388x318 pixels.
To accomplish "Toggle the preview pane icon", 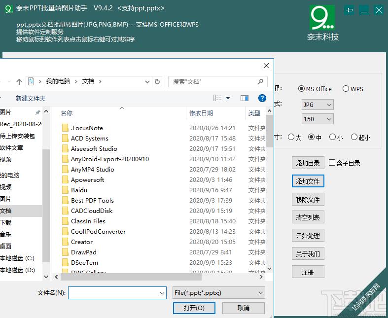I will (x=245, y=98).
